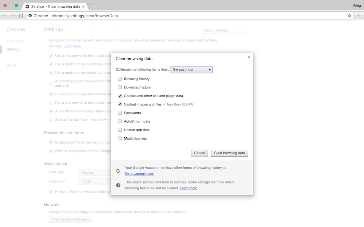Uncheck Cookies and other site data
The width and height of the screenshot is (364, 227).
coord(120,96)
